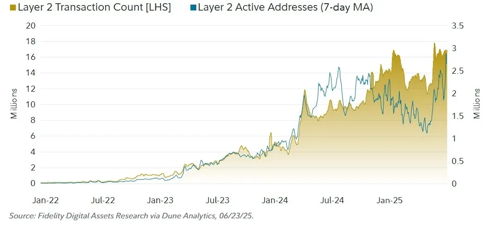The image size is (498, 234).
Task: Click the Jul-23 x-axis label
Action: [218, 200]
